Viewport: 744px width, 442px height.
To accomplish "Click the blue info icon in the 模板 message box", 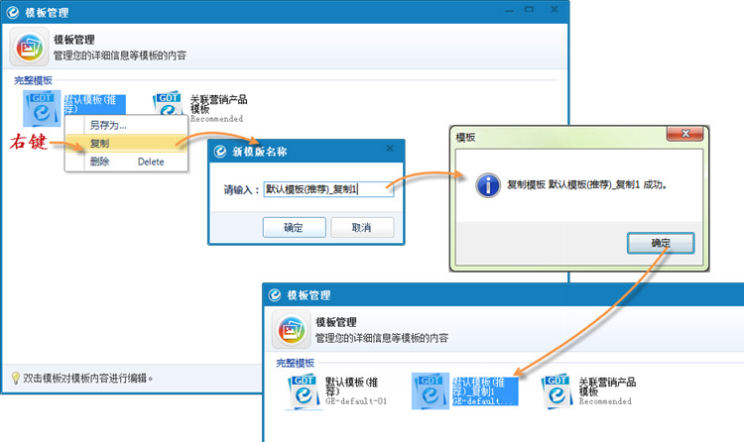I will [486, 185].
